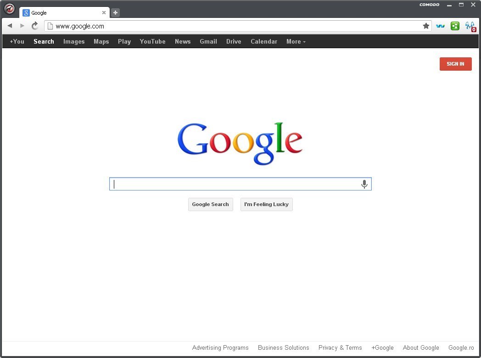Reload the current page

(34, 26)
